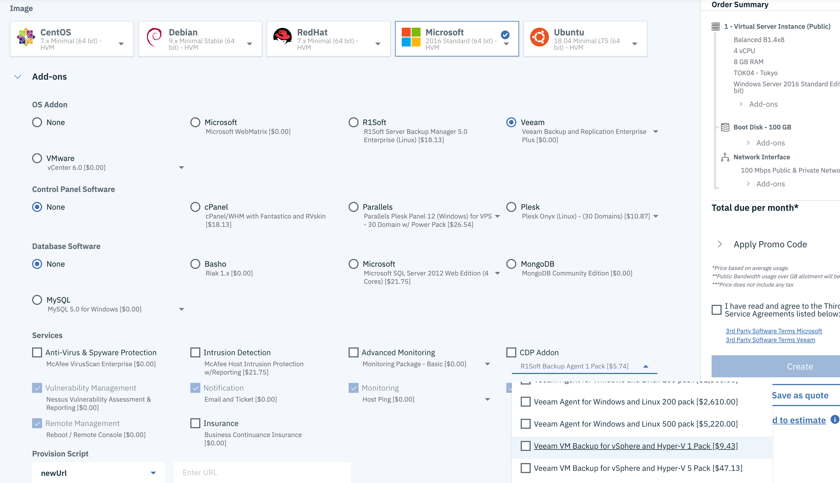Image resolution: width=840 pixels, height=483 pixels.
Task: Select the Ubuntu image logo
Action: [x=539, y=38]
